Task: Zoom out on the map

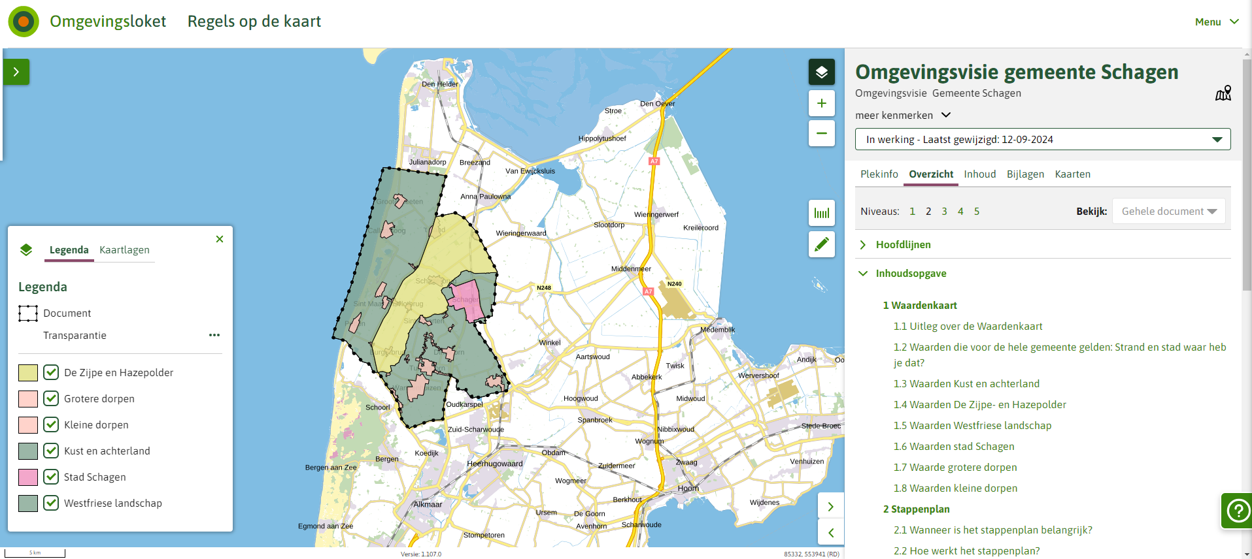Action: click(x=822, y=133)
